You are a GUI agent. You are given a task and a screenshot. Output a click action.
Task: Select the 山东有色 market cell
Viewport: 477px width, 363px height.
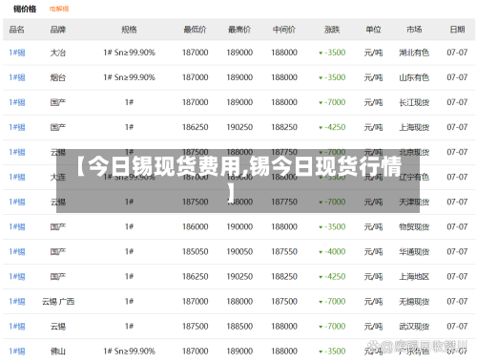tap(414, 77)
